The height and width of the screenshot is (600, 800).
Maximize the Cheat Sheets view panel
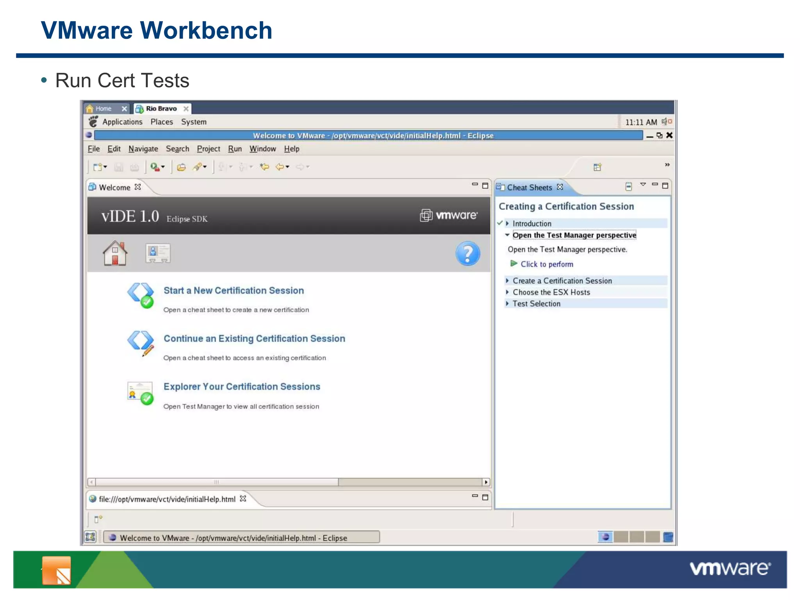[x=665, y=186]
